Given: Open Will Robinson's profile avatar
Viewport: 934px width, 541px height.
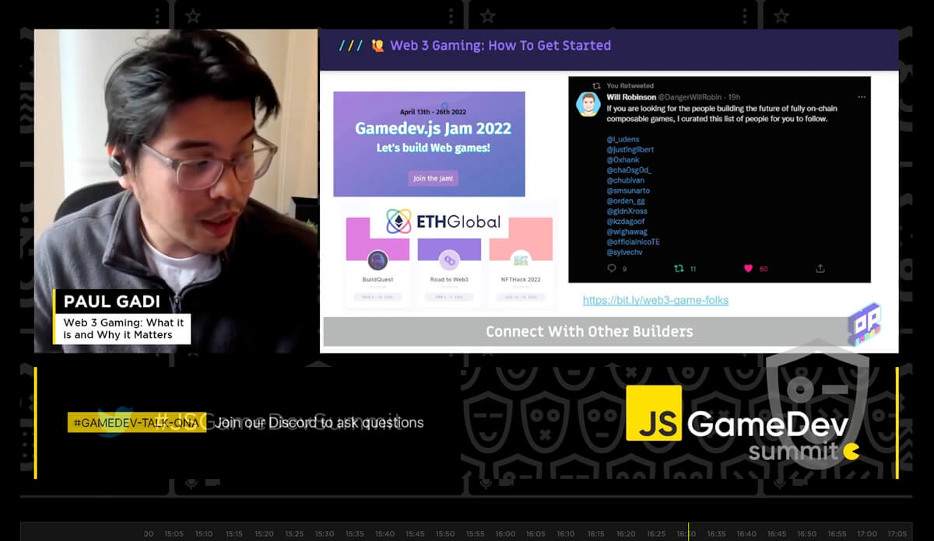Looking at the screenshot, I should click(x=588, y=104).
